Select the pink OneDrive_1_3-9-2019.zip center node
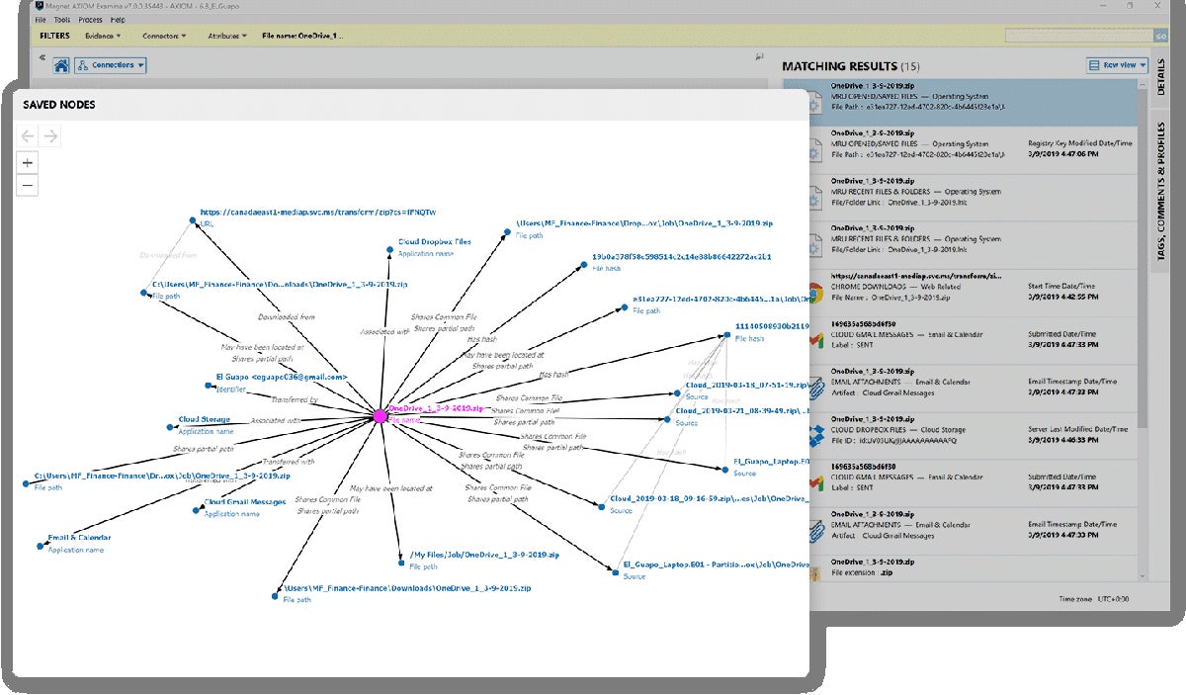The image size is (1186, 695). point(380,415)
